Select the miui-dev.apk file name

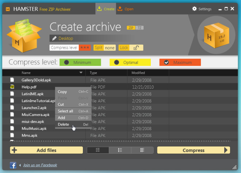pyautogui.click(x=33, y=122)
